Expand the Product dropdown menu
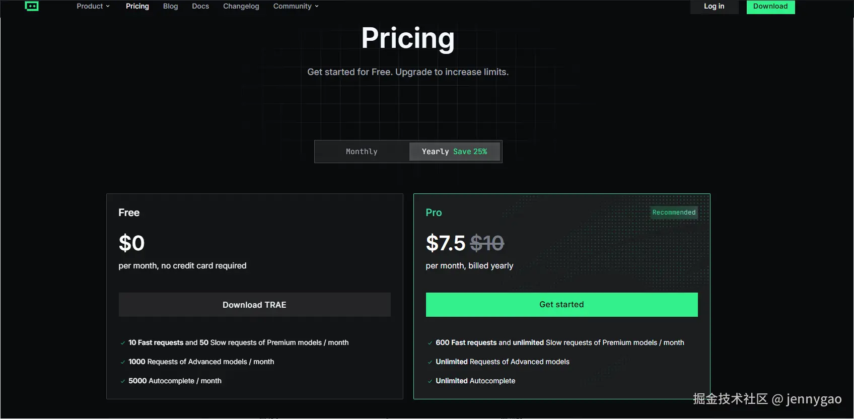 point(93,6)
